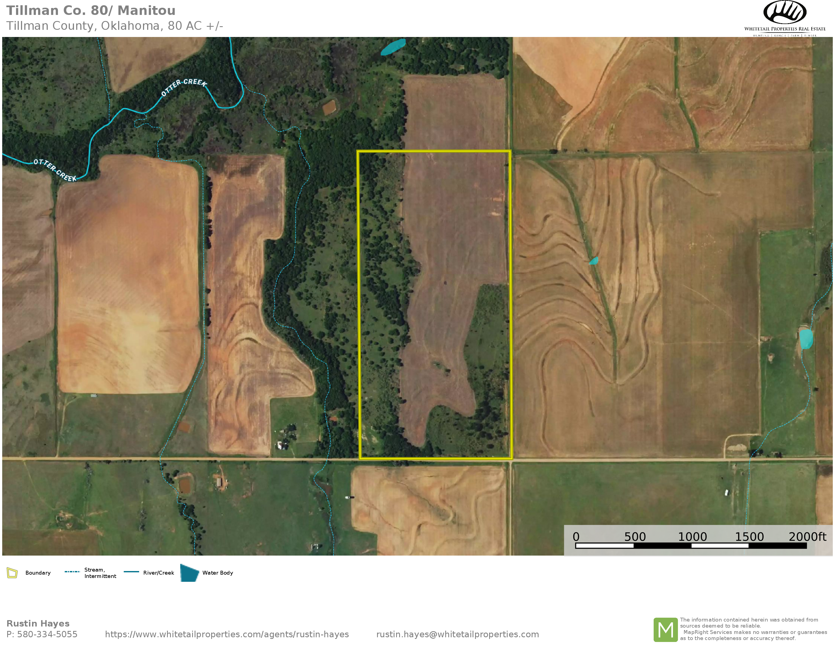Click the teal pond on the east side
This screenshot has width=835, height=645.
coord(806,339)
